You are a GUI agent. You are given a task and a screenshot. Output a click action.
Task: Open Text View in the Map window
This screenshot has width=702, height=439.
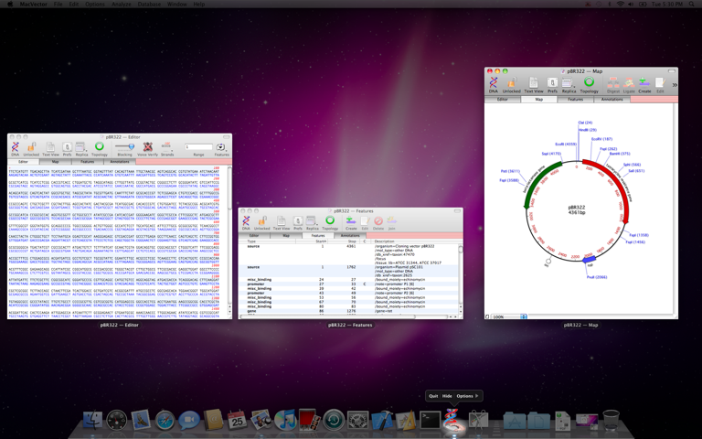coord(533,83)
